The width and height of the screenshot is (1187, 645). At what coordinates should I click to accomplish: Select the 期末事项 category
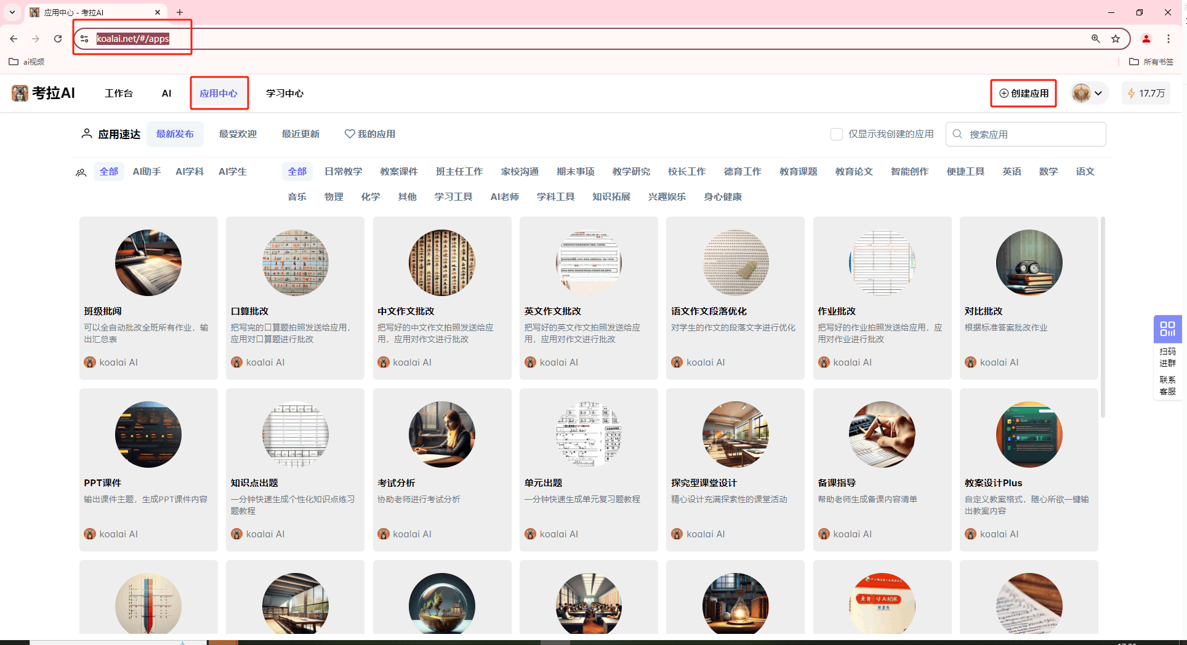tap(576, 171)
